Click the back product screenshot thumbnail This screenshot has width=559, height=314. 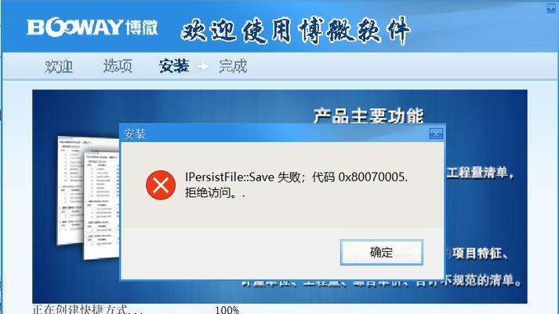(x=71, y=190)
